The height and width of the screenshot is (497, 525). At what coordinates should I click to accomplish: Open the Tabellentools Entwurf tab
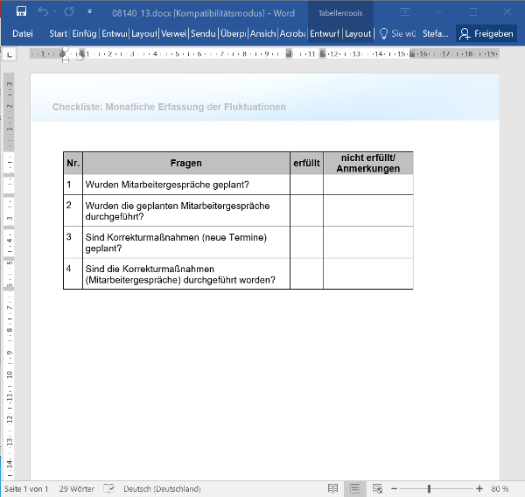[x=324, y=33]
